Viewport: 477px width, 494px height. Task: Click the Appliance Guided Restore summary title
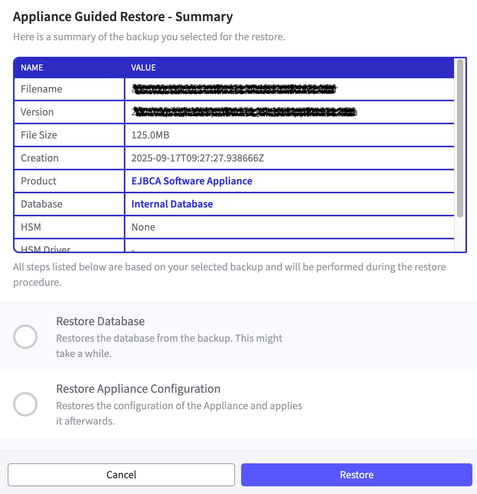(x=123, y=16)
